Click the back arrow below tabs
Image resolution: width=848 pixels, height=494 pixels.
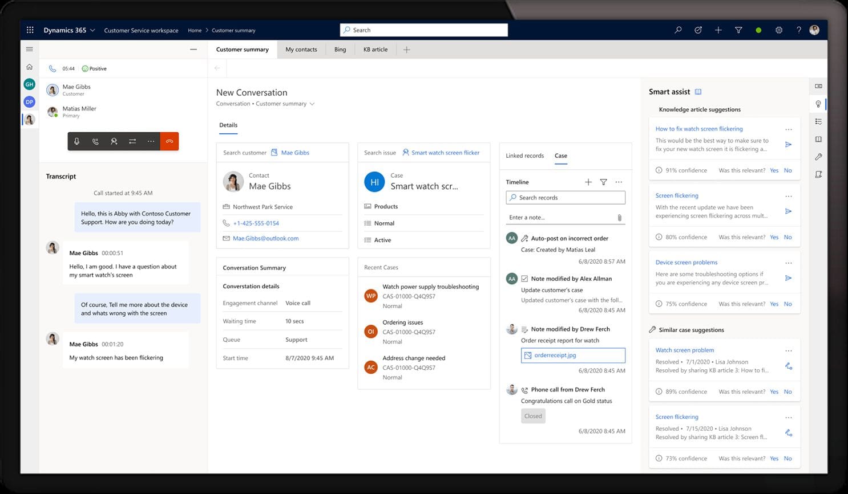(x=217, y=68)
